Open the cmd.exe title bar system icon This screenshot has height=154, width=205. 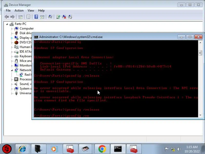click(36, 37)
